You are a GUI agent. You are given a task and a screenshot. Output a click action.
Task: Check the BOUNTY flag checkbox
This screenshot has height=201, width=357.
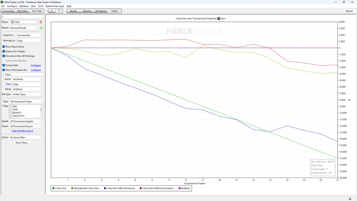point(11,113)
